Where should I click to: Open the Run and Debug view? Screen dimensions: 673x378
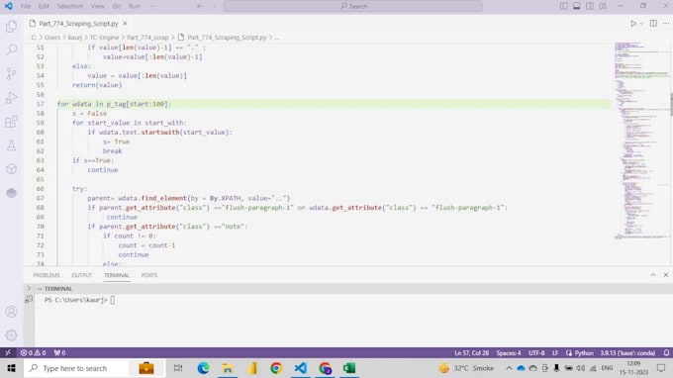(x=12, y=98)
